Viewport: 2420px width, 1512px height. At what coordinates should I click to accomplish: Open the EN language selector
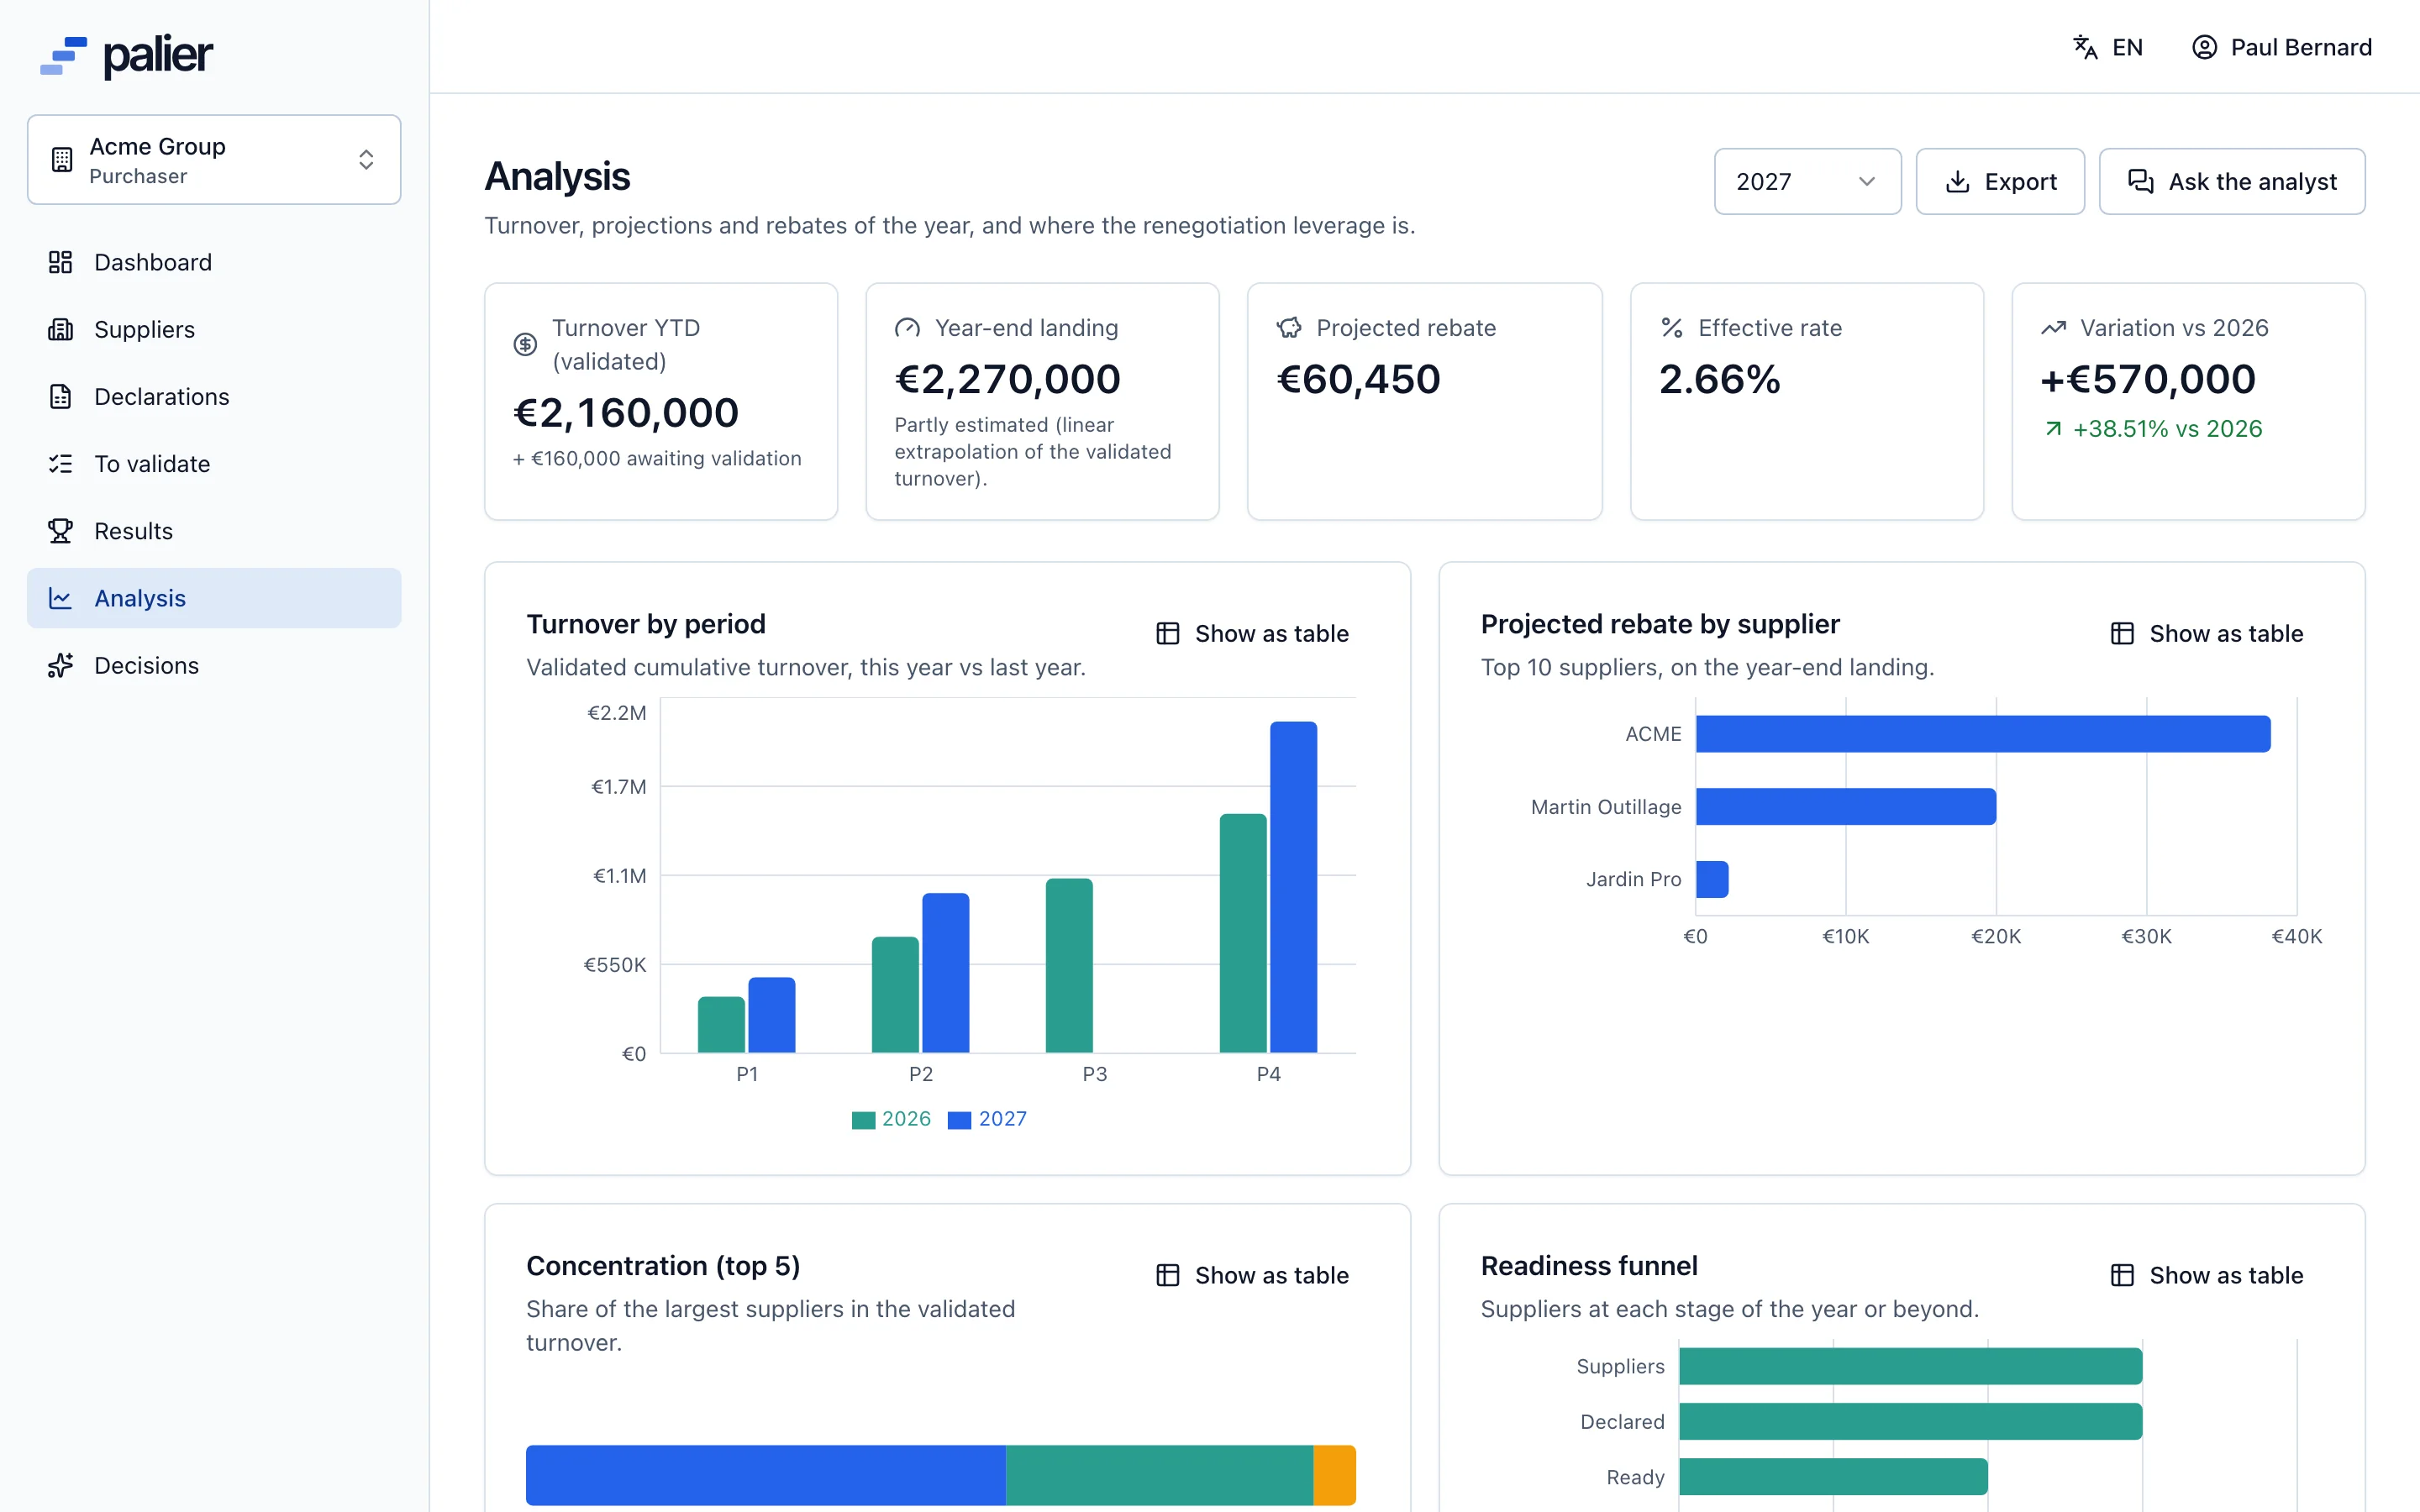[2108, 47]
